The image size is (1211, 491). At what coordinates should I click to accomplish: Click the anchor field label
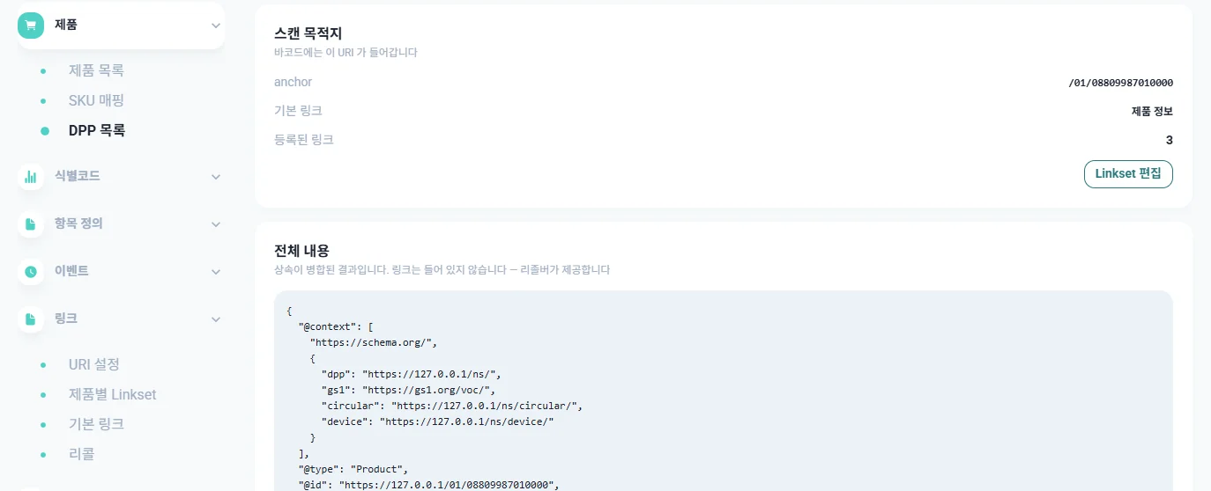(x=293, y=82)
